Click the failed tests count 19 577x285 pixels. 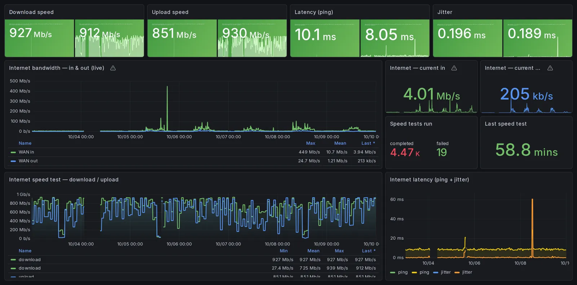(442, 153)
